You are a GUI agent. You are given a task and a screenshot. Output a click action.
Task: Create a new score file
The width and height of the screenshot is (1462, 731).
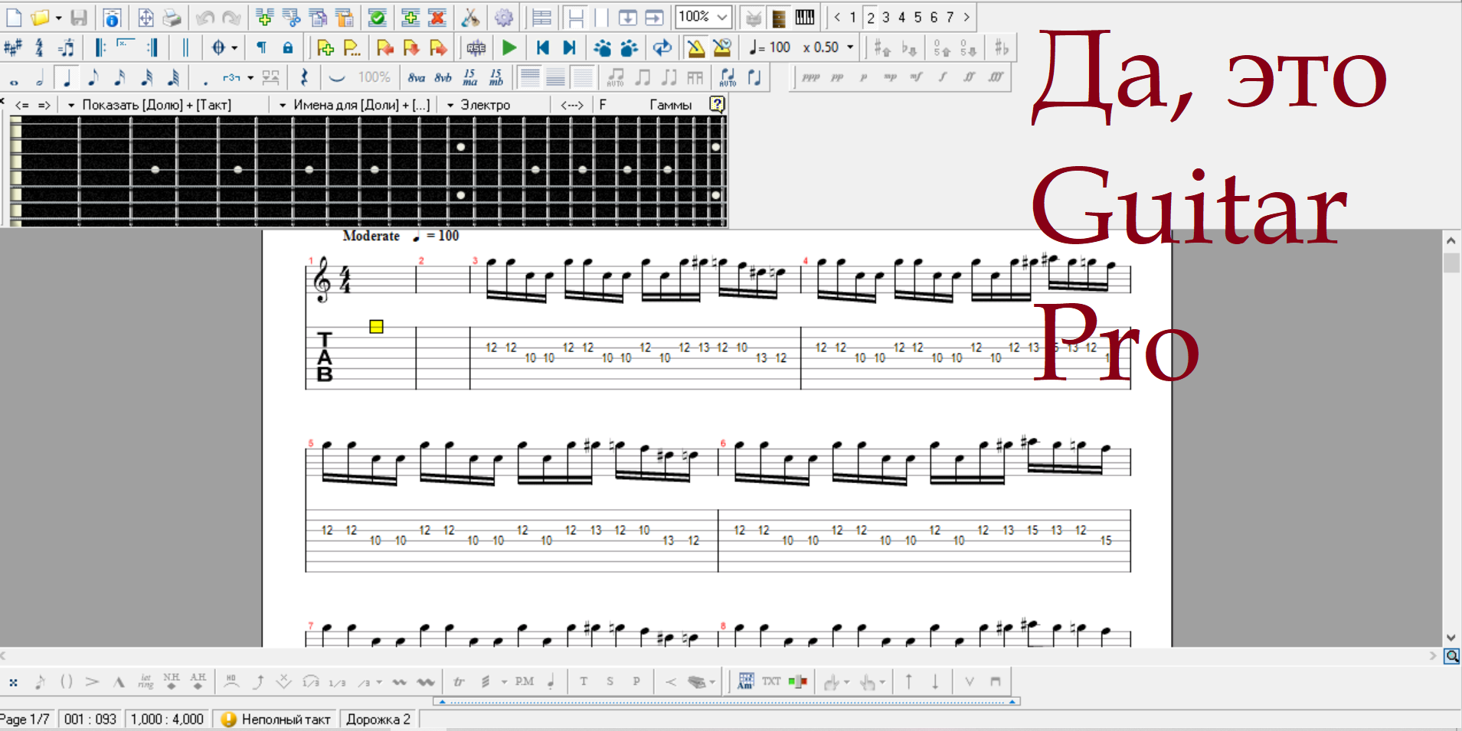(14, 17)
